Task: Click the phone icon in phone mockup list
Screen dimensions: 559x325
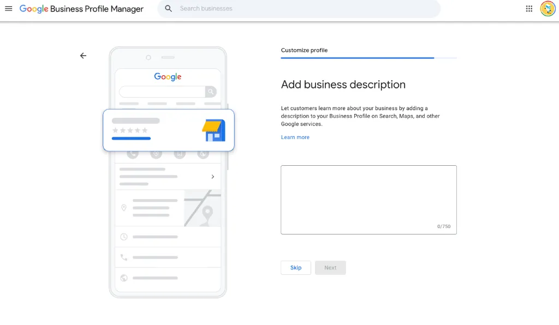Action: (x=124, y=257)
